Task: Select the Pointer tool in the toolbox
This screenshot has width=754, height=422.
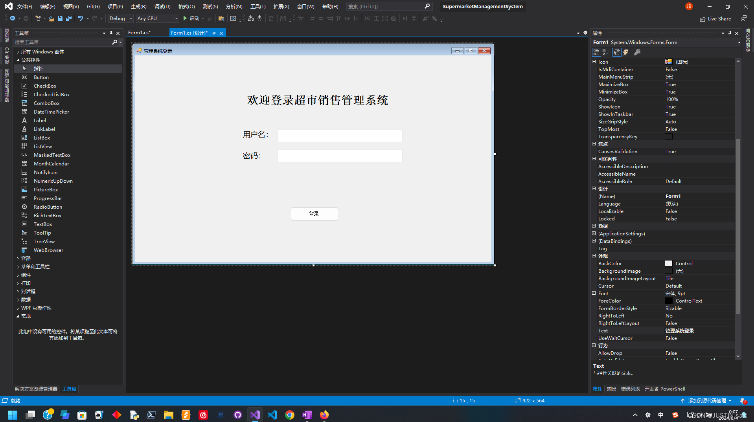Action: (68, 69)
